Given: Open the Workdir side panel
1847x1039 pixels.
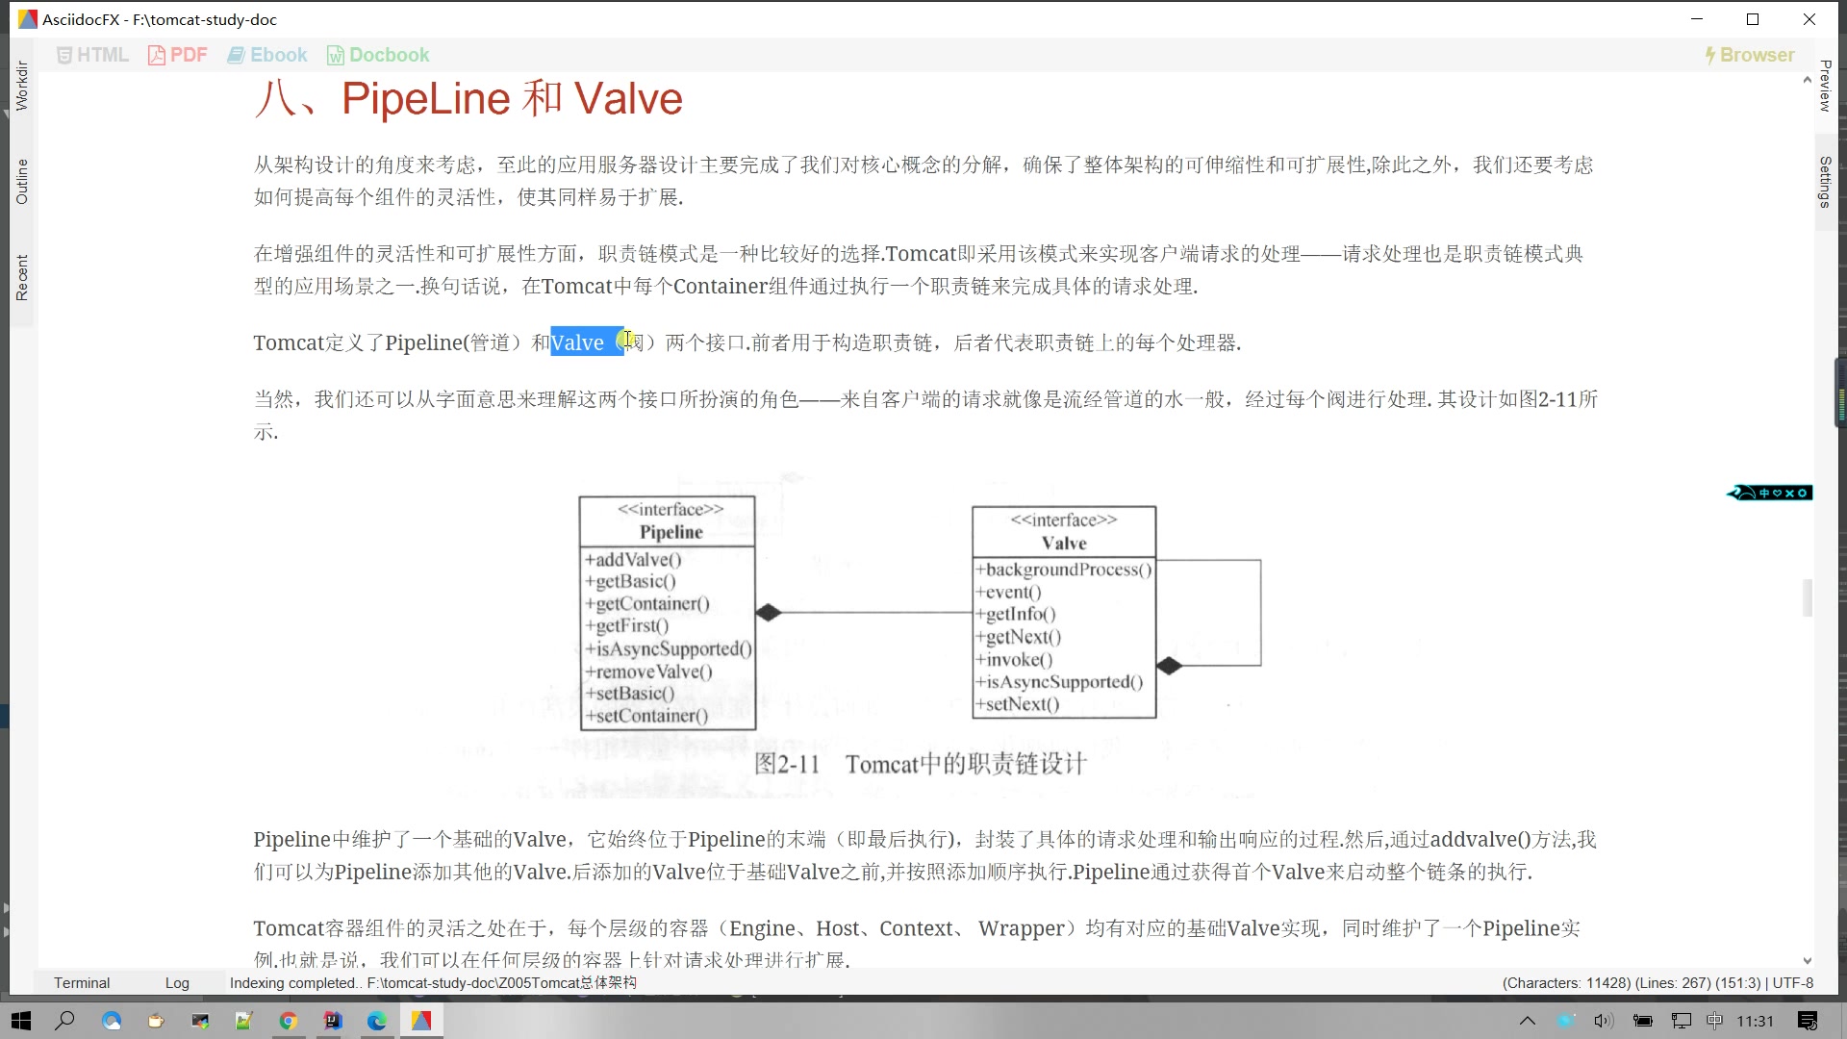Looking at the screenshot, I should click(x=22, y=85).
